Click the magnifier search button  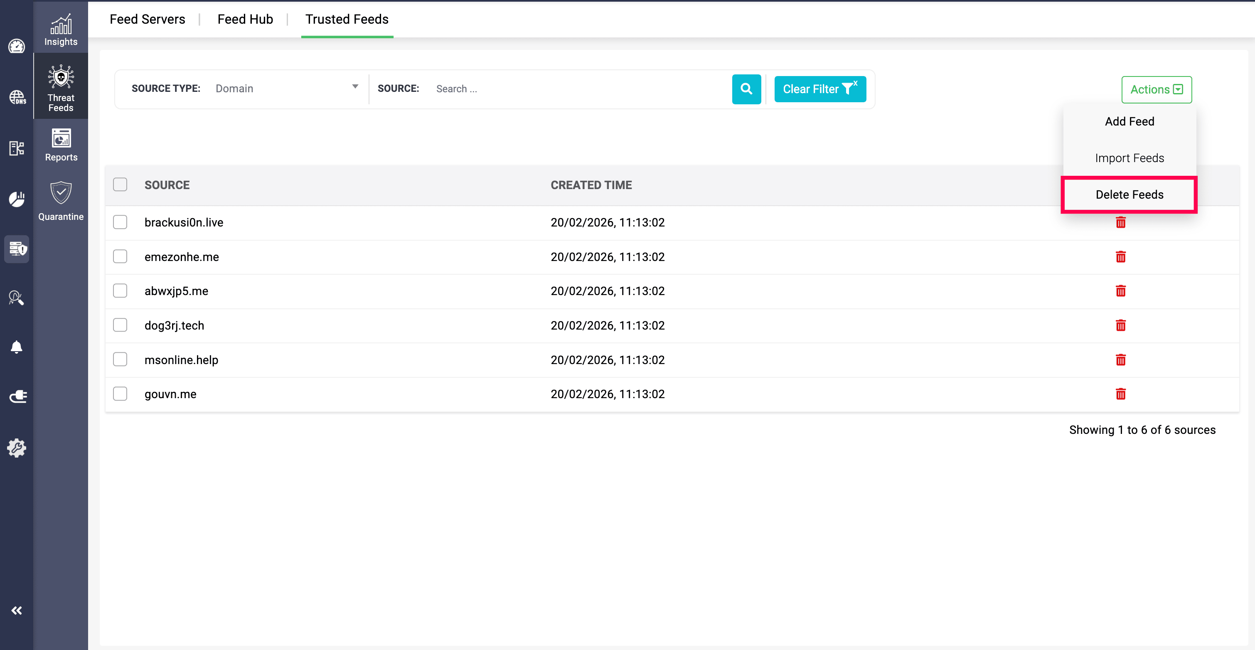click(x=746, y=89)
